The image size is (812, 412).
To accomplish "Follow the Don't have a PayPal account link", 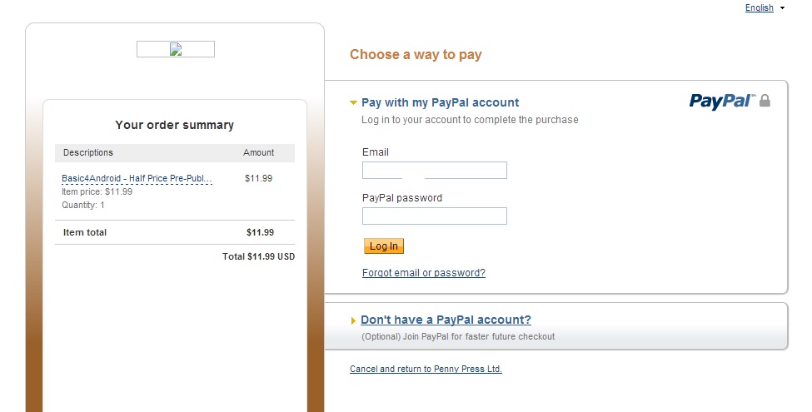I will click(x=446, y=320).
